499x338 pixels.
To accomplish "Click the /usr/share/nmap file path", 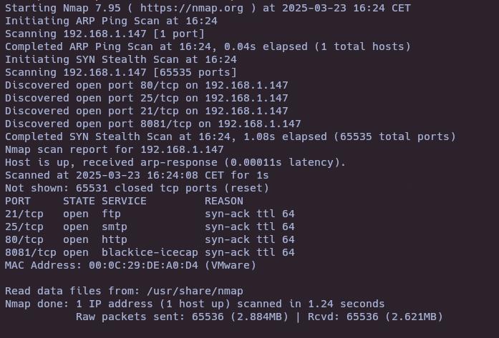I will coord(195,291).
